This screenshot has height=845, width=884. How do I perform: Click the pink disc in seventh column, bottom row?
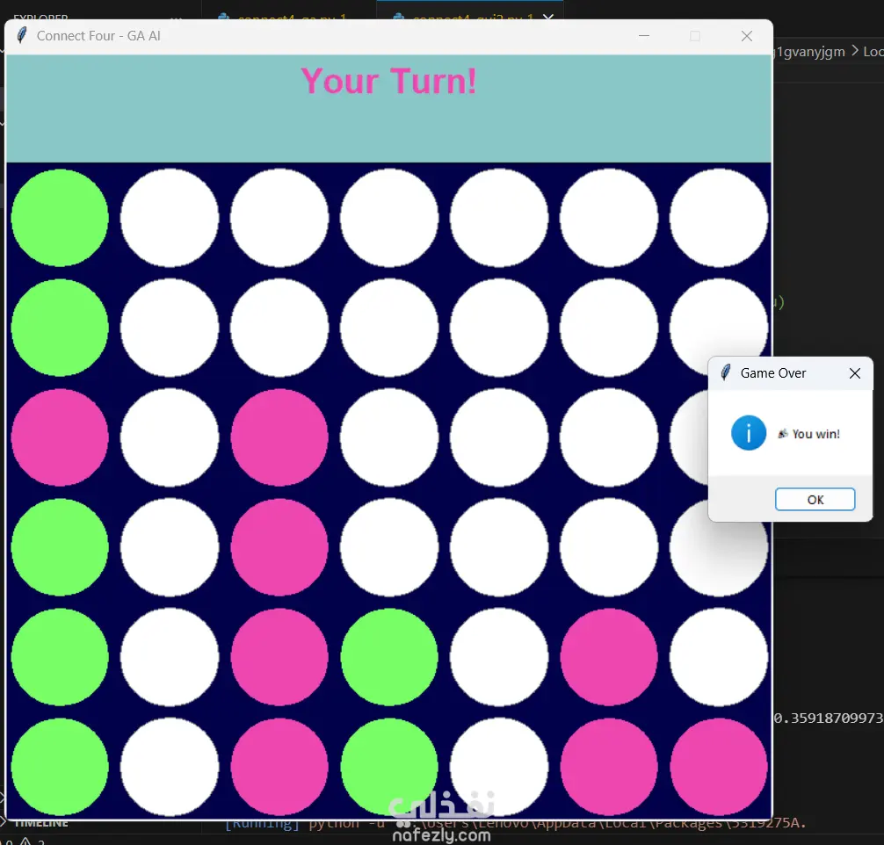718,767
